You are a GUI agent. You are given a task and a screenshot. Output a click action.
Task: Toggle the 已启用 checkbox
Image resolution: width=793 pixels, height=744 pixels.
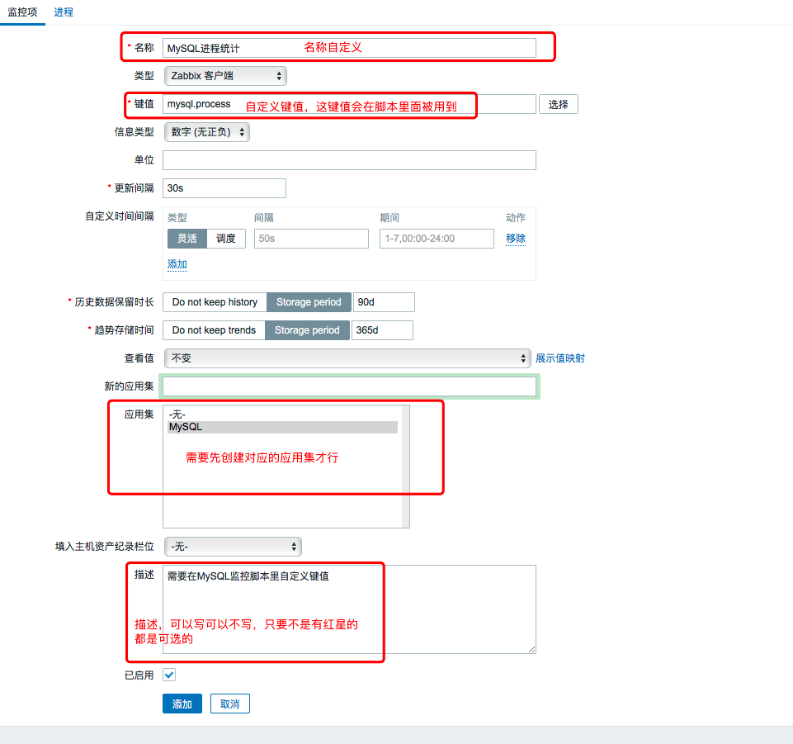pos(169,675)
